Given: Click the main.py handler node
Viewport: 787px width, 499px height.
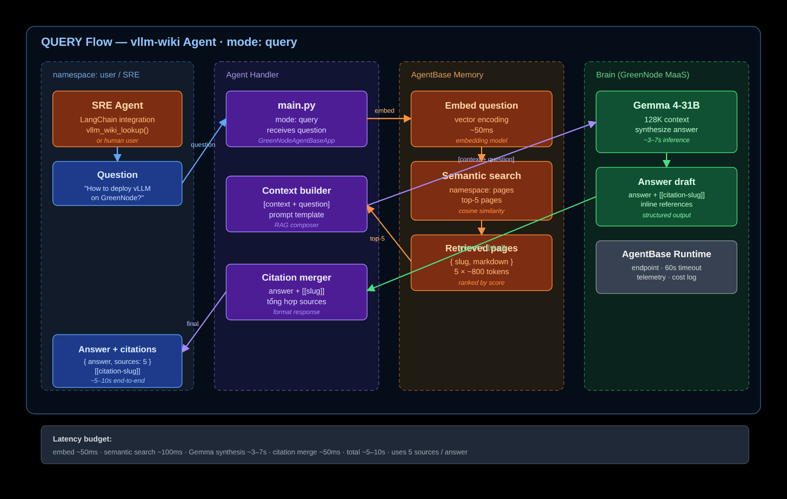Looking at the screenshot, I should click(296, 119).
